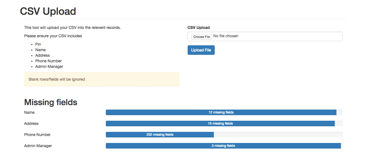Click the bold CSV Upload field label

click(x=199, y=28)
